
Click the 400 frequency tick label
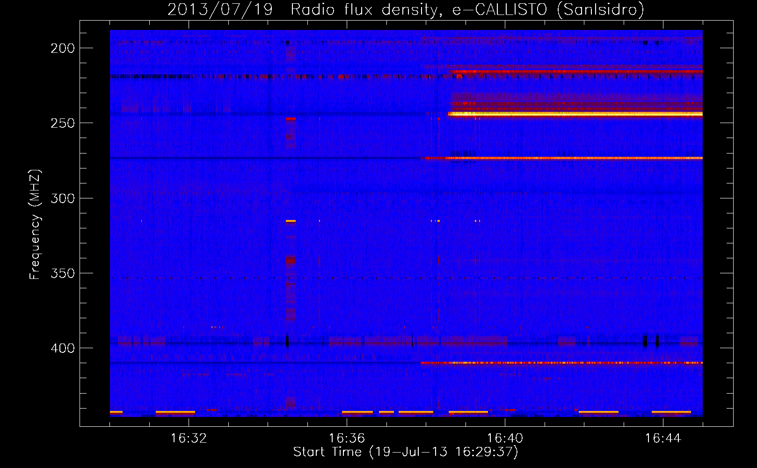tap(63, 348)
